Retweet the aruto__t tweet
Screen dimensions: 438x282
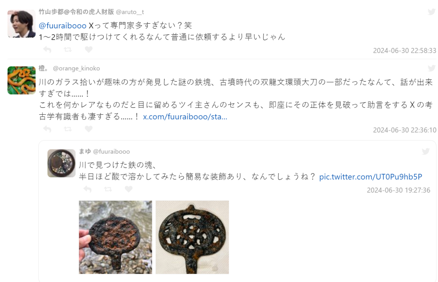click(68, 50)
